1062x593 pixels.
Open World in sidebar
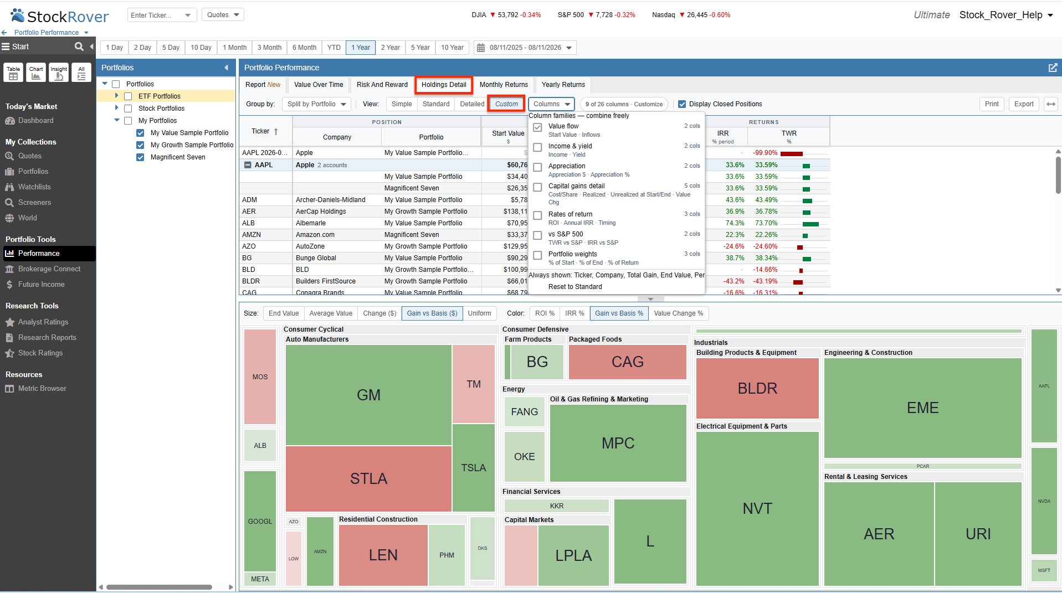click(x=27, y=218)
